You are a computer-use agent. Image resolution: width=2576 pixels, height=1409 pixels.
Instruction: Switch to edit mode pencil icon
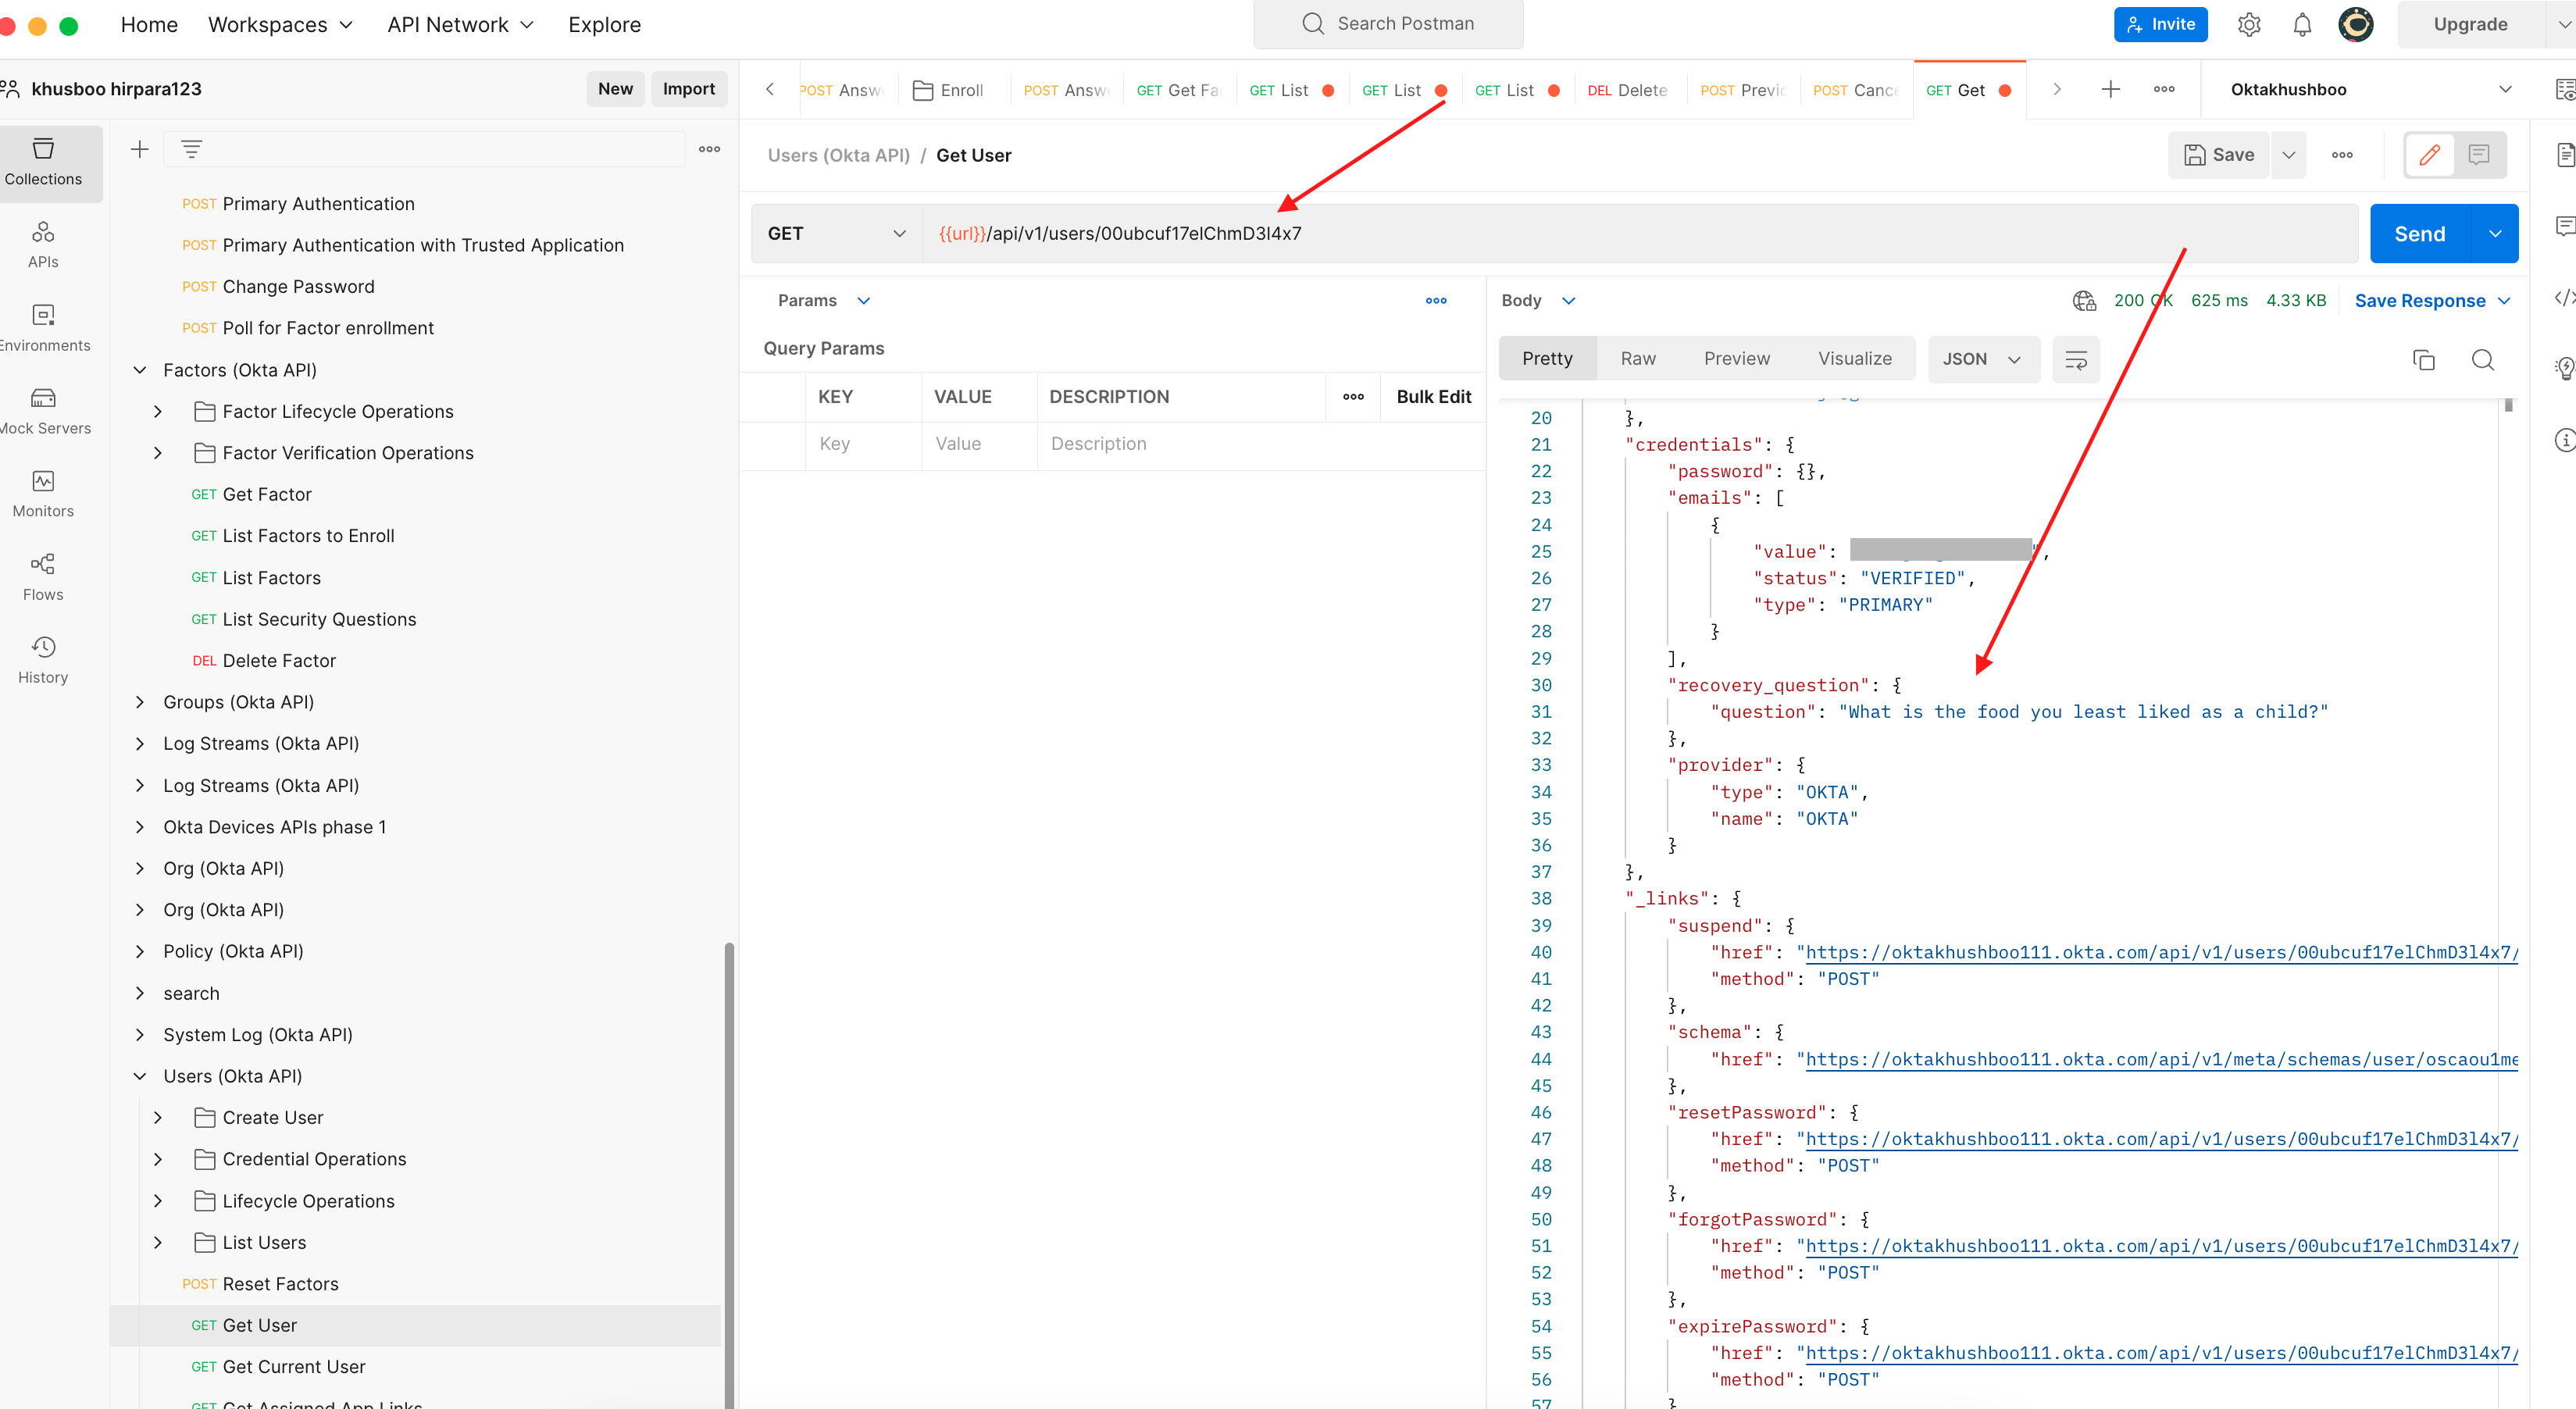tap(2429, 155)
